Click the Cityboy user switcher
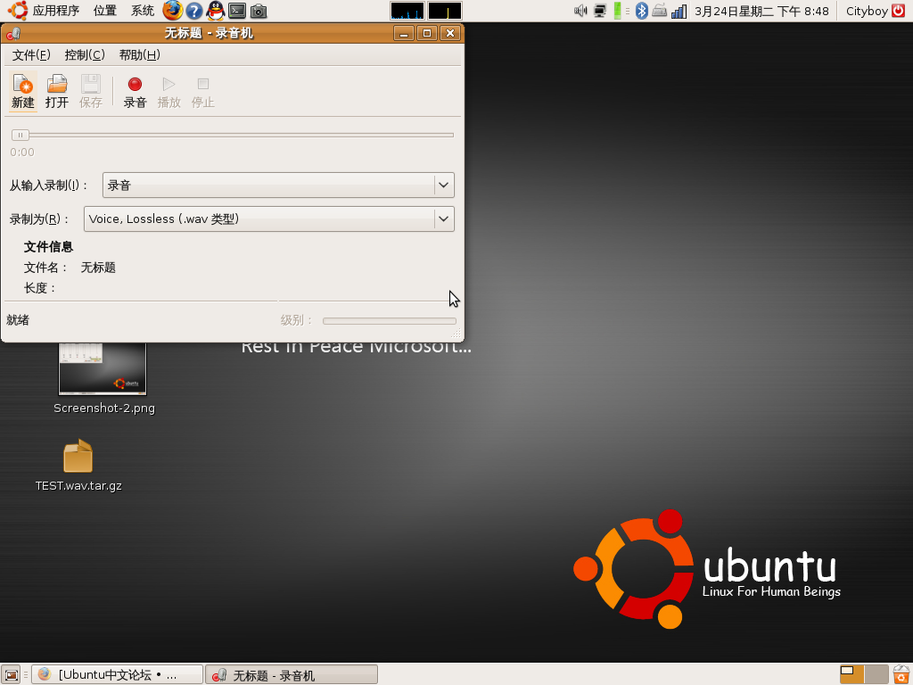Screen dimensions: 913x685 click(867, 11)
